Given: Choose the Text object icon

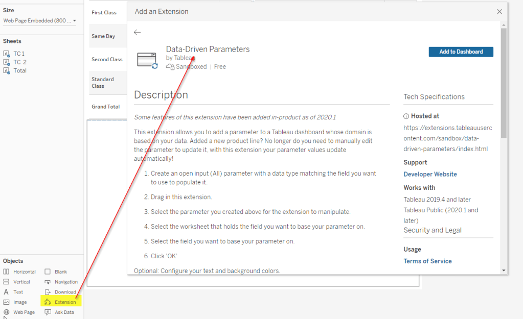Looking at the screenshot, I should [x=7, y=292].
